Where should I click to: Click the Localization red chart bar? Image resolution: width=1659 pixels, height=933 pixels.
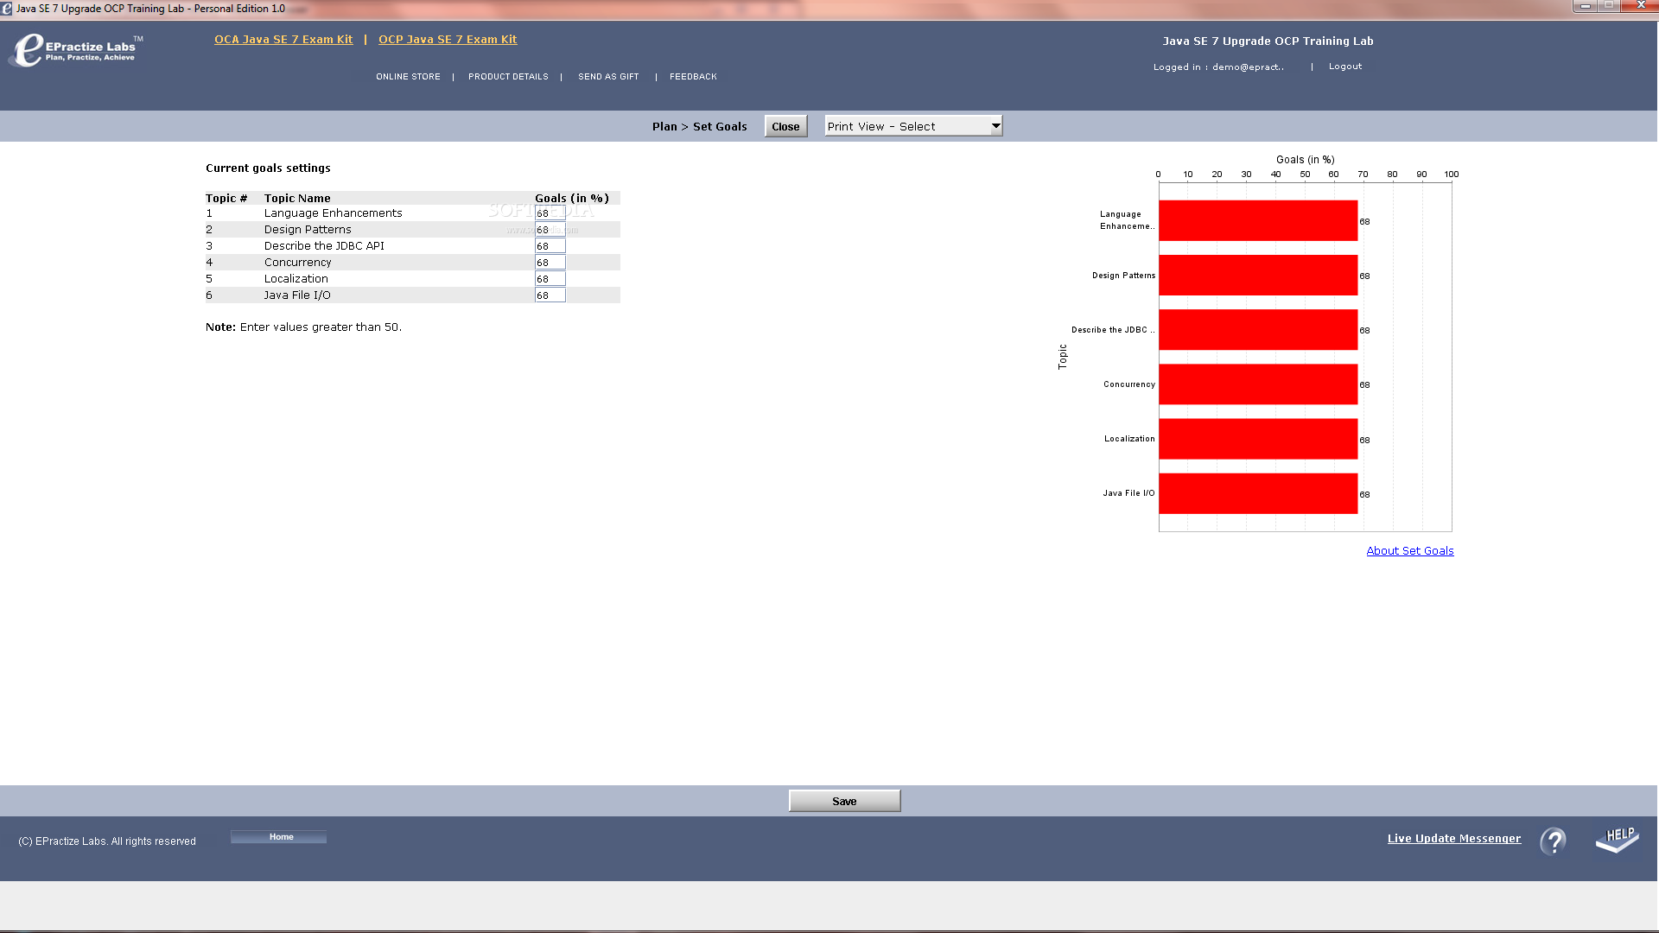[1258, 439]
